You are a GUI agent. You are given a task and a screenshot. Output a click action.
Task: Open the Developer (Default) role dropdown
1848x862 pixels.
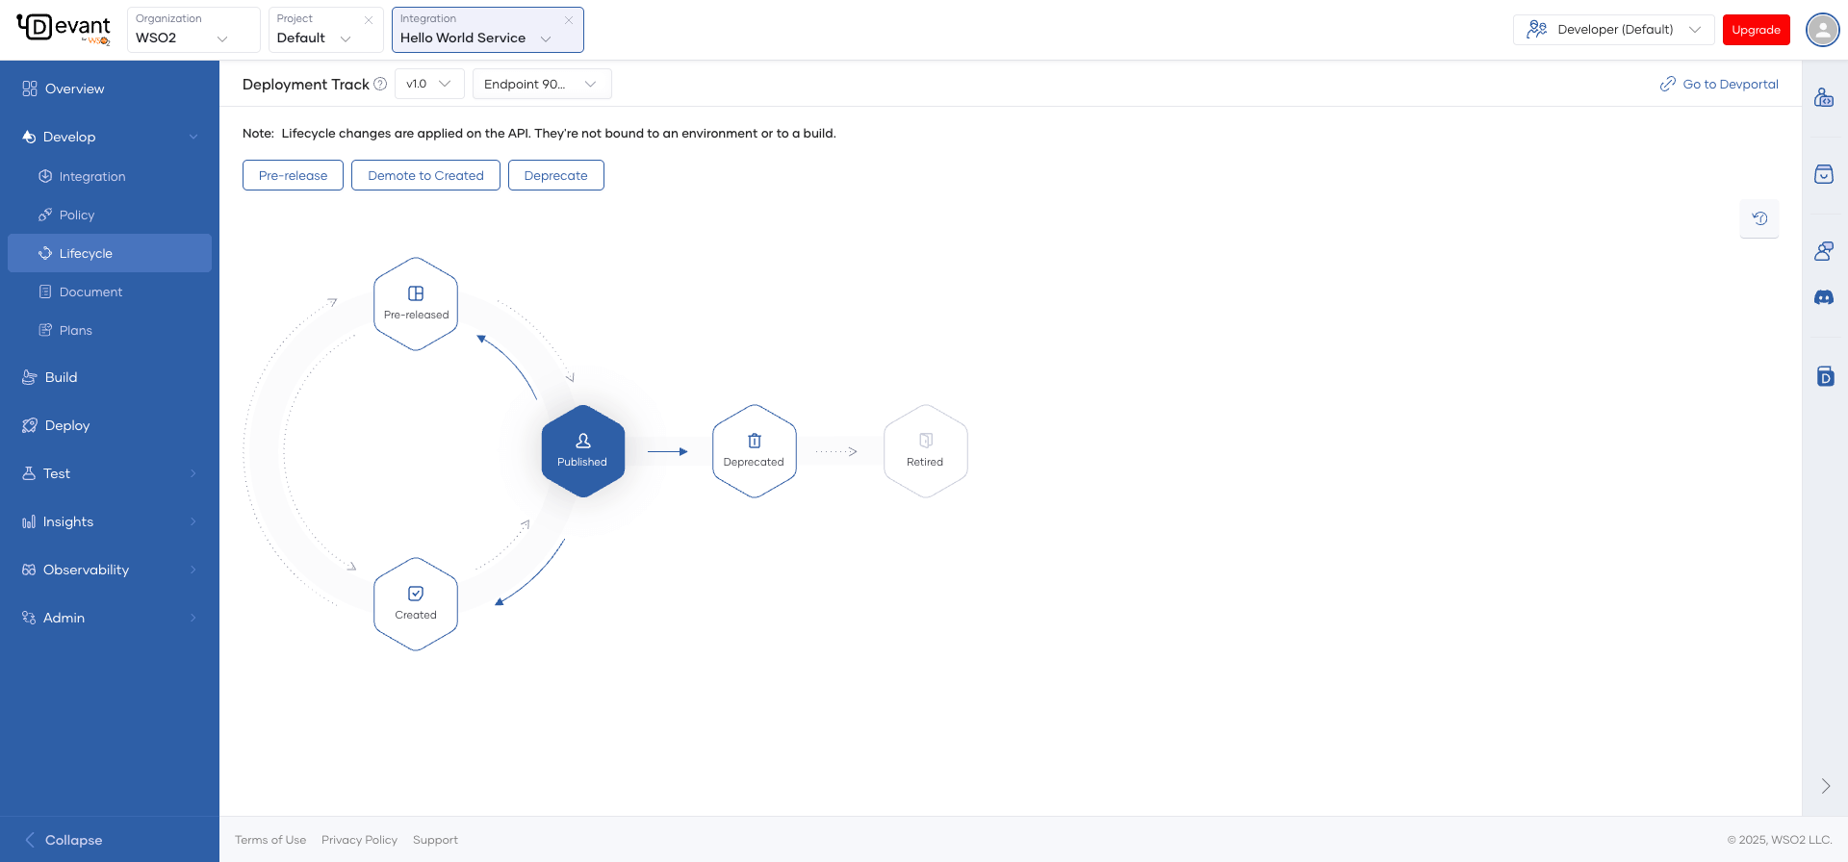(1614, 30)
